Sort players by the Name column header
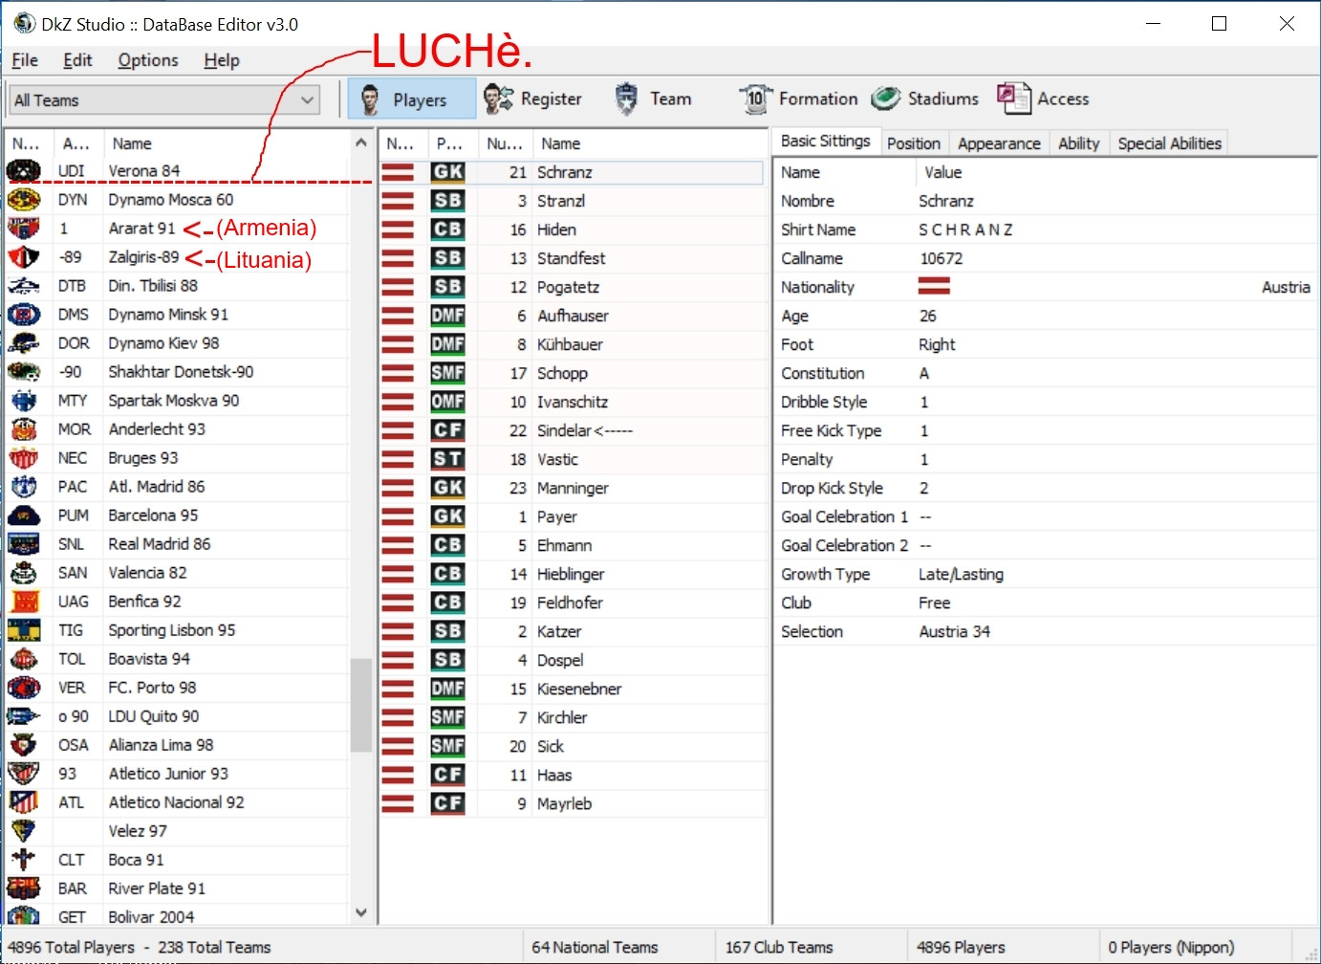This screenshot has width=1321, height=964. click(x=650, y=143)
